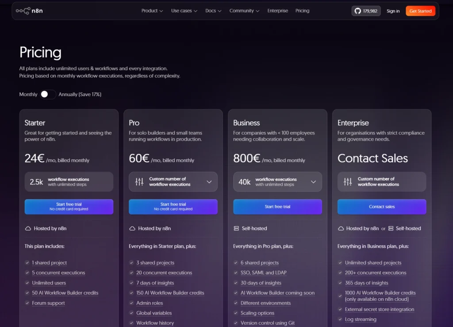Click checkmark beside Admin roles
Image resolution: width=453 pixels, height=327 pixels.
coord(131,303)
